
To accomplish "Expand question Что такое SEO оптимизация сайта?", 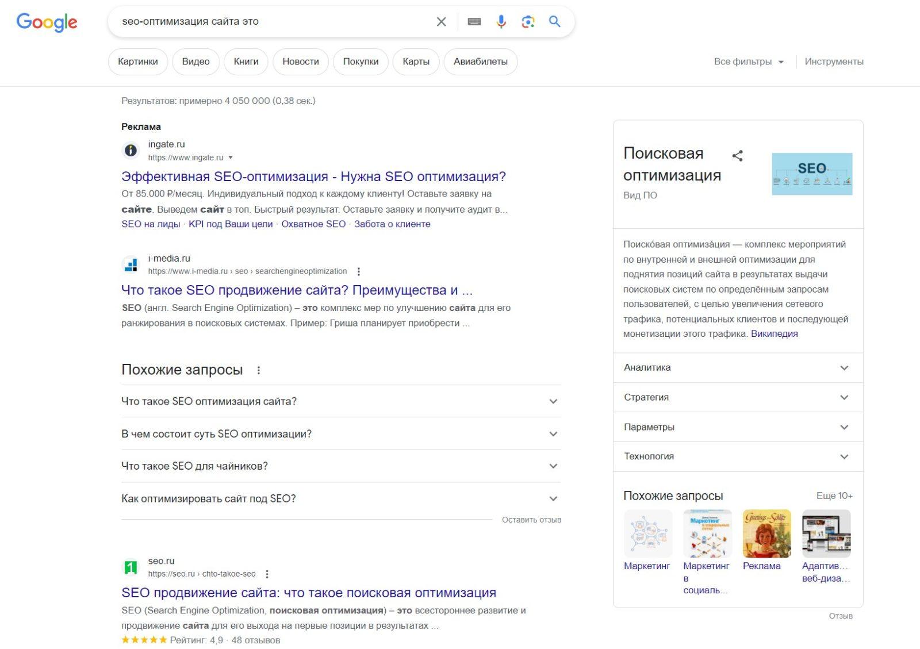I will pyautogui.click(x=341, y=401).
